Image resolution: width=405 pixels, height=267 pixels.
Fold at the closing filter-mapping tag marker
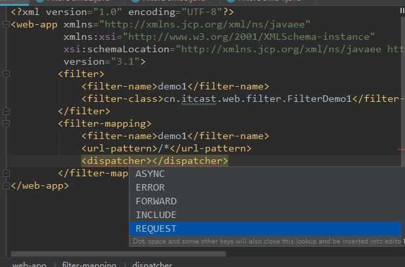coord(6,173)
